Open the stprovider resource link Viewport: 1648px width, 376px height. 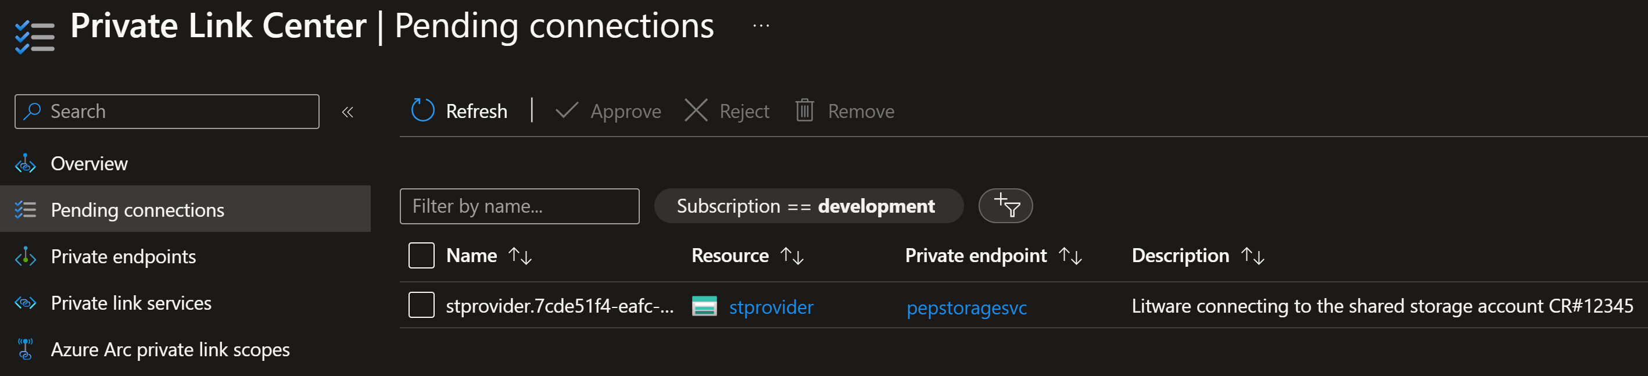pyautogui.click(x=771, y=307)
